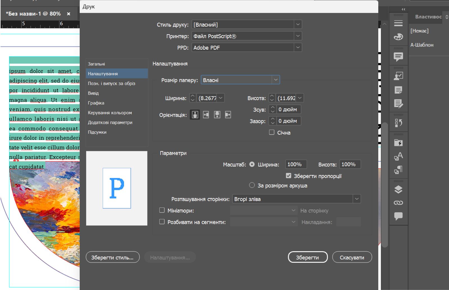Open Позн. і випуск за обріз section
Screen dimensions: 449x290
click(117, 83)
